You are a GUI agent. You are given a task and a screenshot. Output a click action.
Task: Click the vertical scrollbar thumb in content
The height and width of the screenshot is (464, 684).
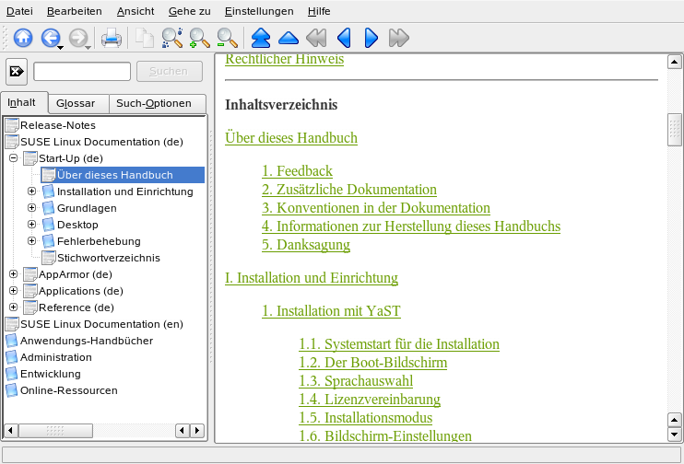tap(675, 130)
